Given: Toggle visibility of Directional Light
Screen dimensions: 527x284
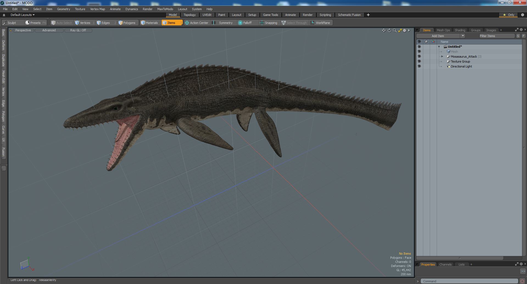Looking at the screenshot, I should (419, 66).
